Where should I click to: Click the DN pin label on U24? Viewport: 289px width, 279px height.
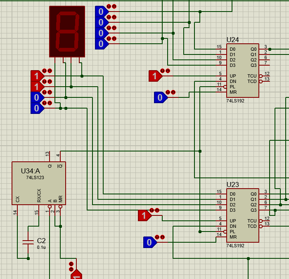[x=233, y=81]
